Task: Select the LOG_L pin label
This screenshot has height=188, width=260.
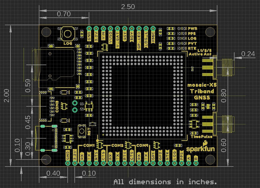Action: 146,40
